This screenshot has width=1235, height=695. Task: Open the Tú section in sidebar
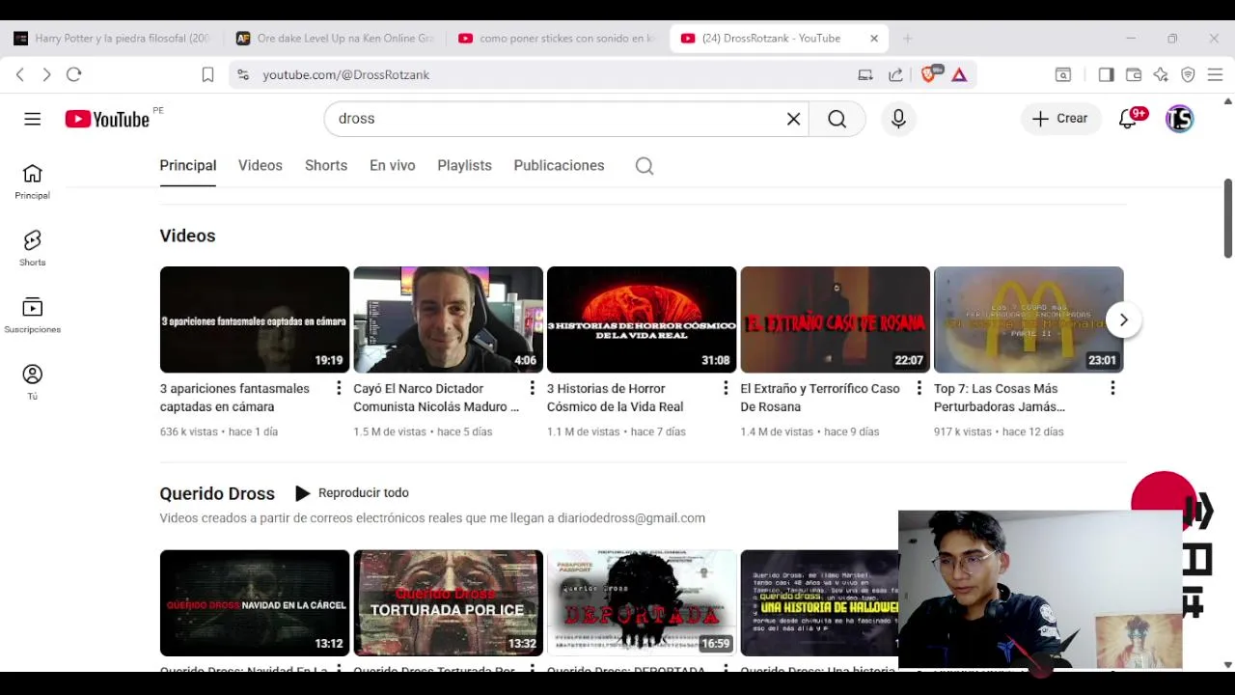32,381
